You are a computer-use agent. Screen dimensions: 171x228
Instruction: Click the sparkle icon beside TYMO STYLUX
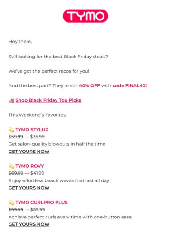pyautogui.click(x=11, y=130)
